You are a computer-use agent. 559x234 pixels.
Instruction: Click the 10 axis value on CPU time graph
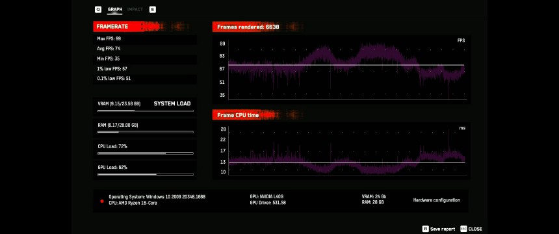[x=223, y=172]
